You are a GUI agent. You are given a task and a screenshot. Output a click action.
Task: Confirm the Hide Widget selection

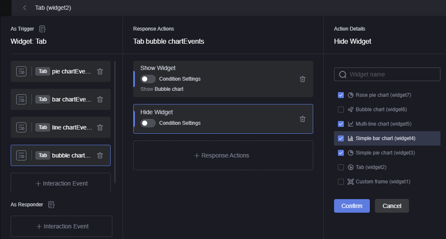pyautogui.click(x=352, y=206)
